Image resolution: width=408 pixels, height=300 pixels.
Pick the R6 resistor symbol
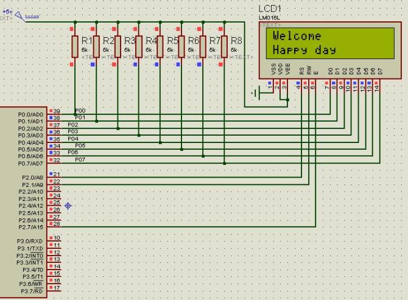pos(181,46)
